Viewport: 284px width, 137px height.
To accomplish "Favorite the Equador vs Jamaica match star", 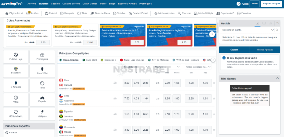I will click(214, 114).
